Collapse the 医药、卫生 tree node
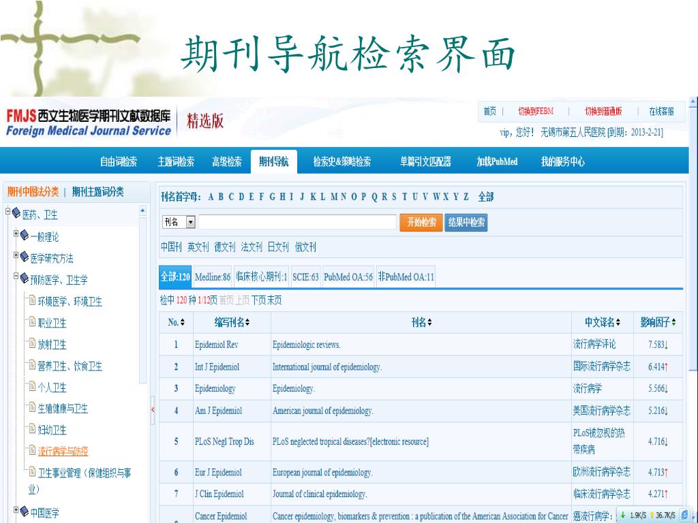Screen dimensions: 698x523 coord(7,211)
